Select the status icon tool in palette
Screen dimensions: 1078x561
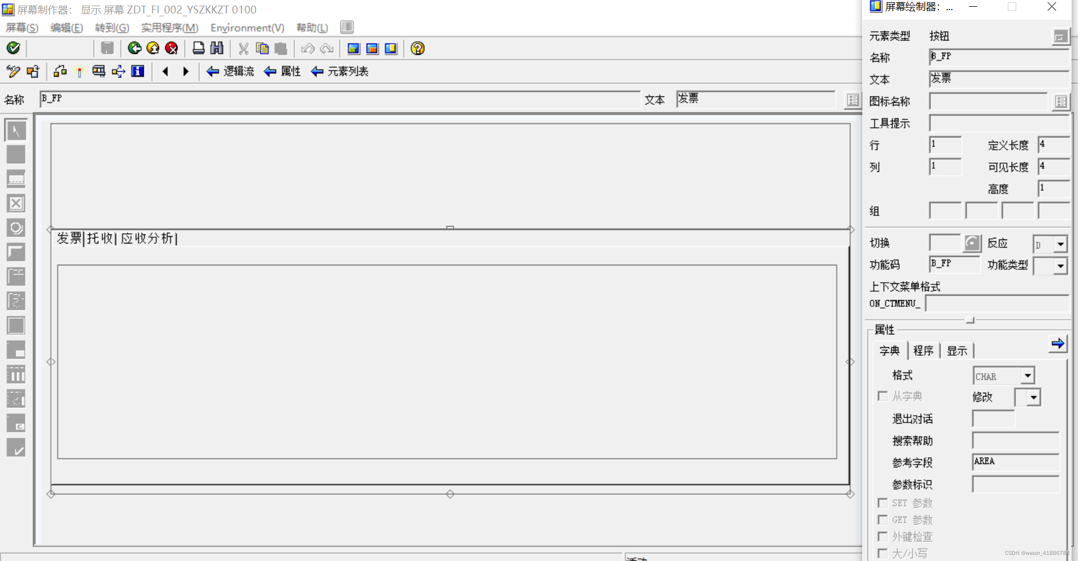(x=16, y=448)
